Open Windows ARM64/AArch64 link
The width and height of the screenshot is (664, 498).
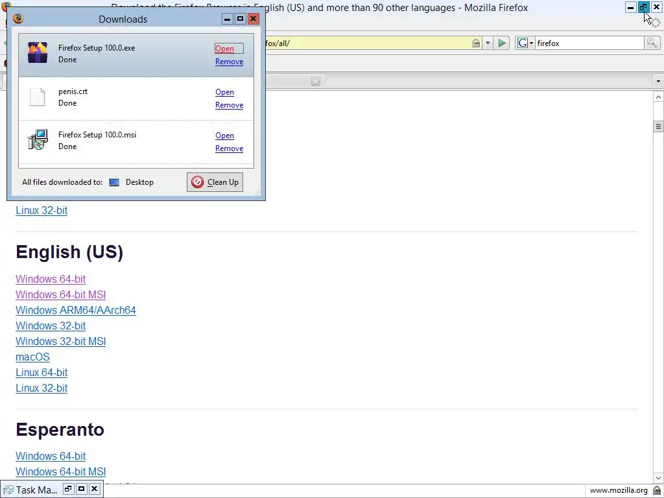[76, 311]
